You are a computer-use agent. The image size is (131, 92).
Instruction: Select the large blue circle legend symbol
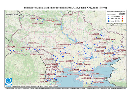(109, 18)
